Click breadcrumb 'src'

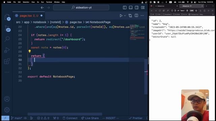point(18,22)
